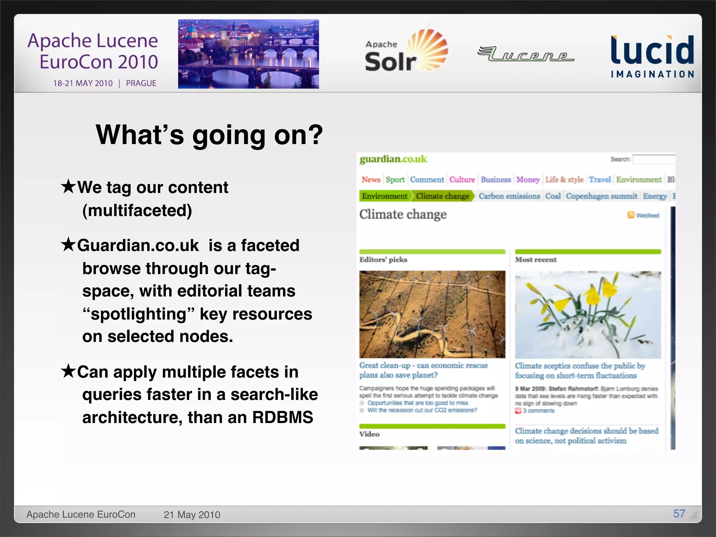This screenshot has height=537, width=716.
Task: Focus the Search input field
Action: point(654,159)
